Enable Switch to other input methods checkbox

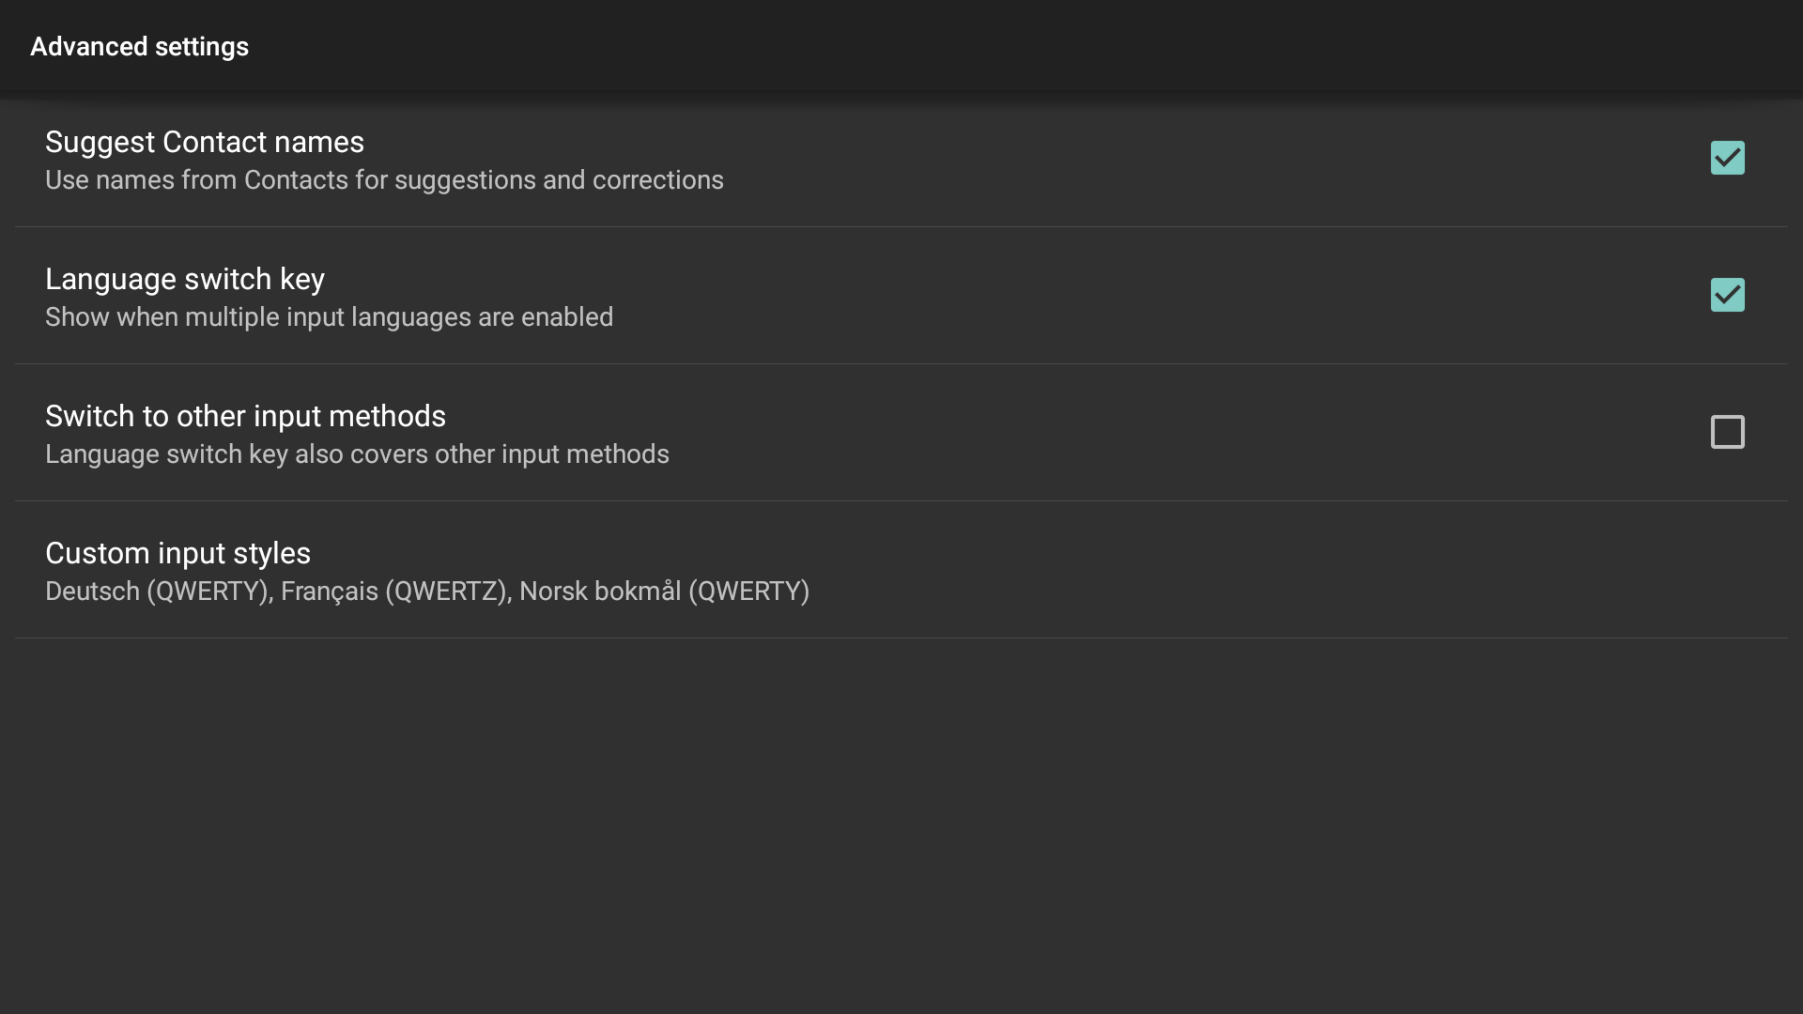pyautogui.click(x=1727, y=432)
